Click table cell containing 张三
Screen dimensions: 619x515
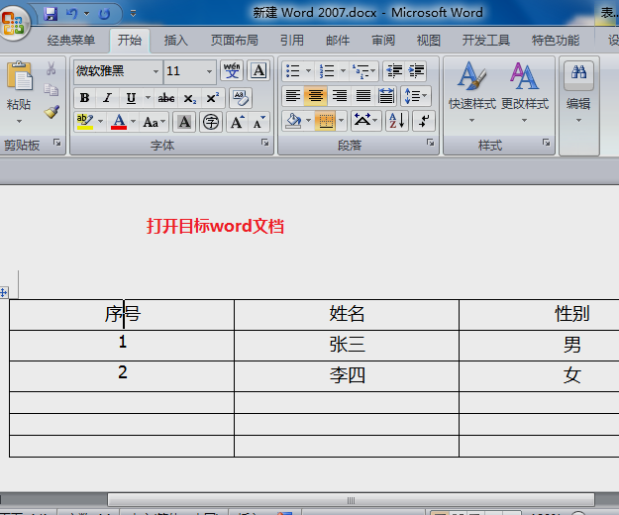coord(347,346)
